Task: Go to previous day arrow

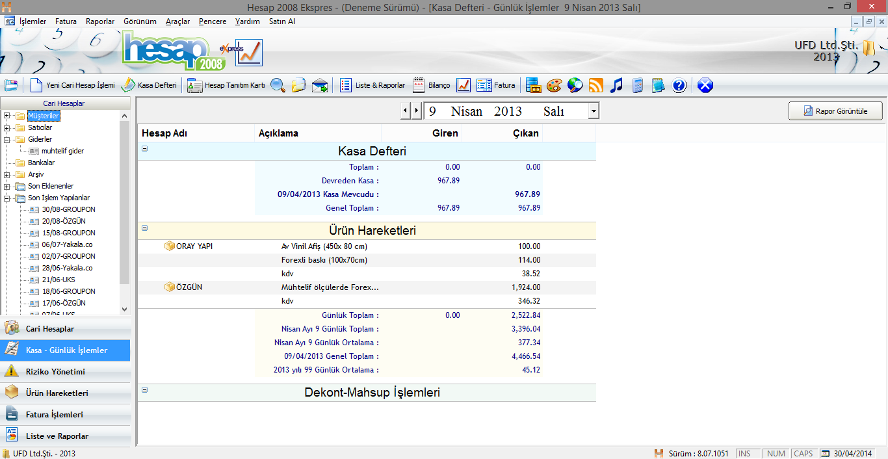Action: point(406,111)
